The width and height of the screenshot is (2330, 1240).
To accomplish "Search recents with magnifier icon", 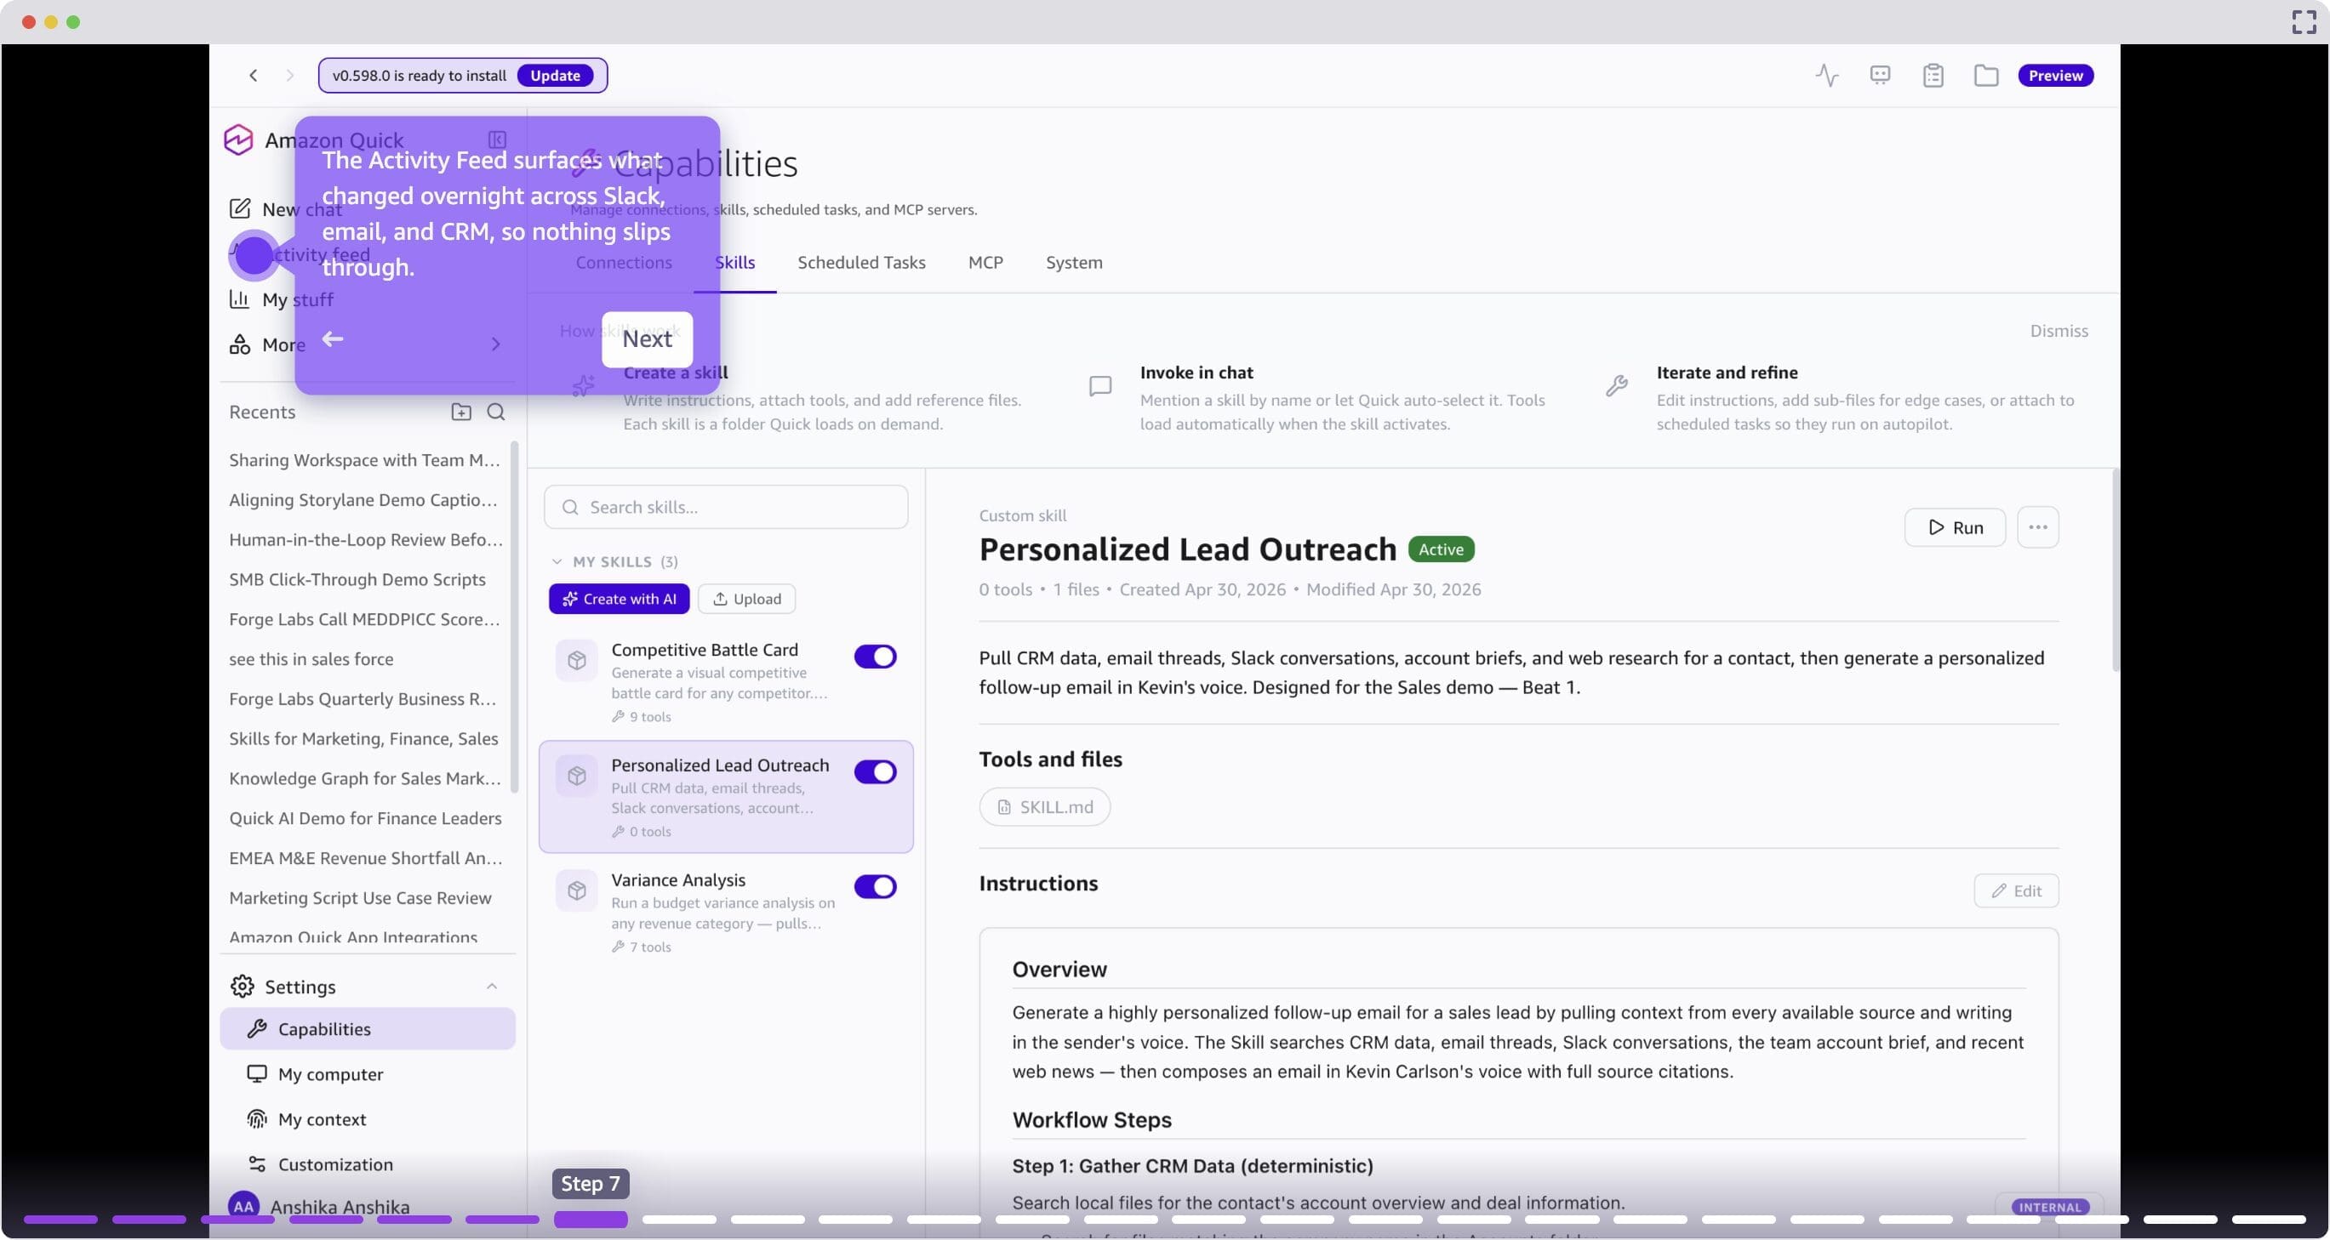I will coord(495,412).
